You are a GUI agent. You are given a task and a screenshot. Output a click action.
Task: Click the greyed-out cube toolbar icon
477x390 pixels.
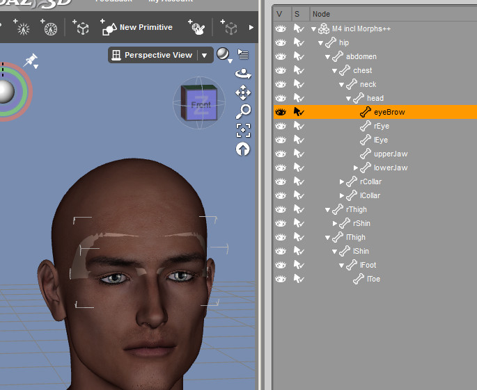229,27
